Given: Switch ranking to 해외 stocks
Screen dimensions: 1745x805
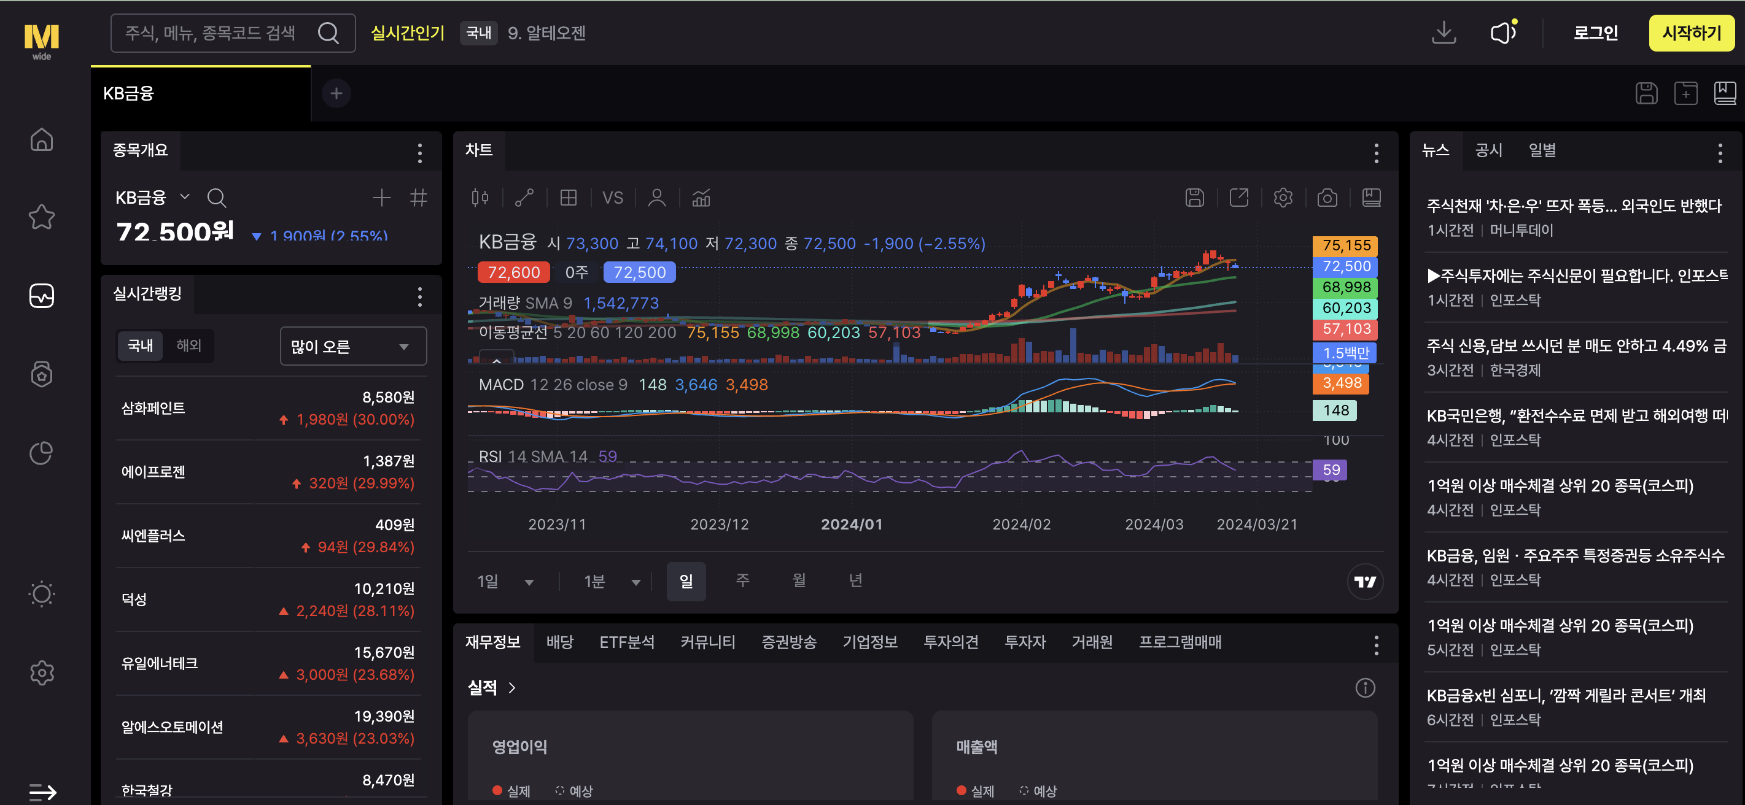Looking at the screenshot, I should point(189,346).
